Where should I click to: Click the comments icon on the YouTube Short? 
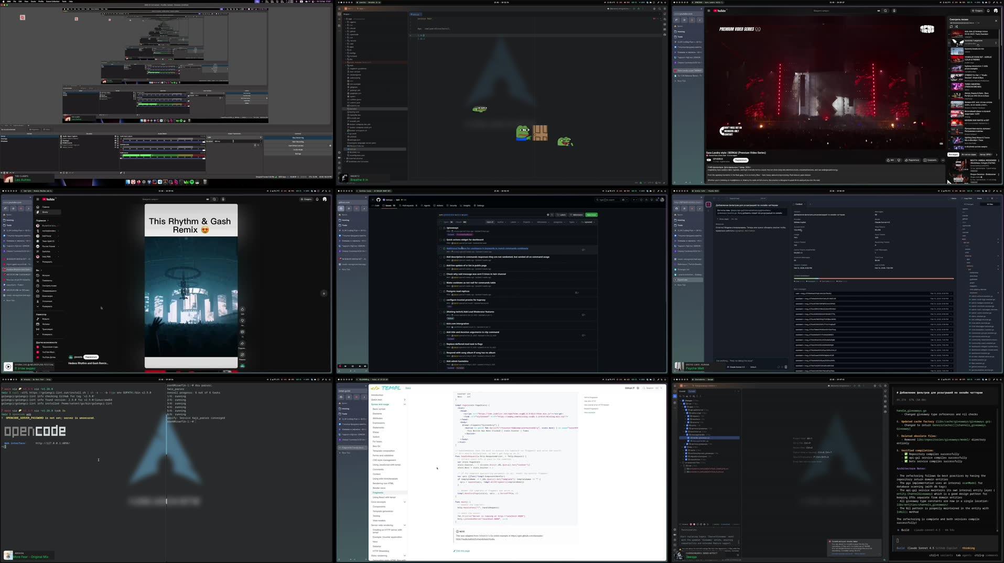point(242,332)
